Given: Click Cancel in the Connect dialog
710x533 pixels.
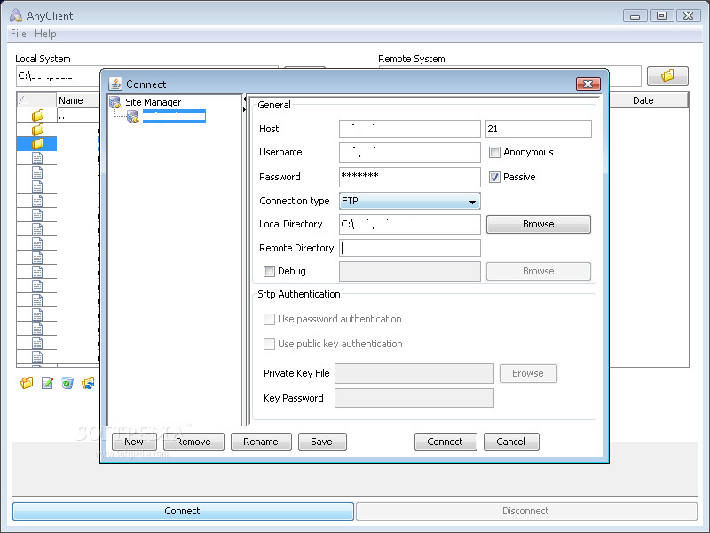Looking at the screenshot, I should click(511, 442).
